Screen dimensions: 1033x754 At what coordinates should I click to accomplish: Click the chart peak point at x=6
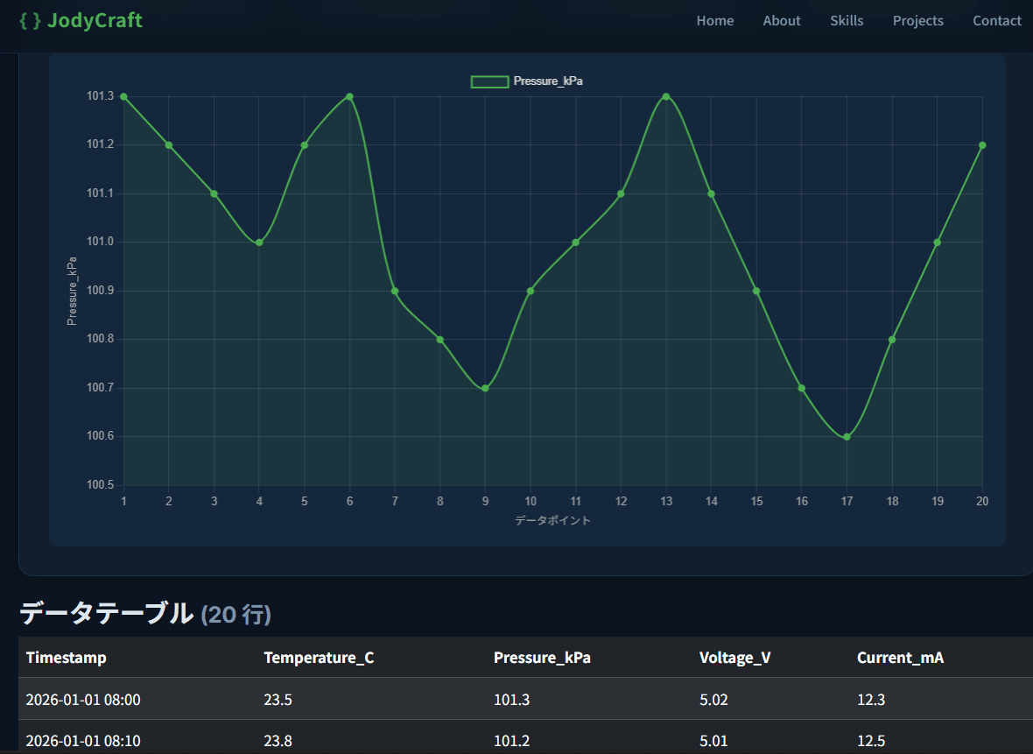pyautogui.click(x=350, y=97)
